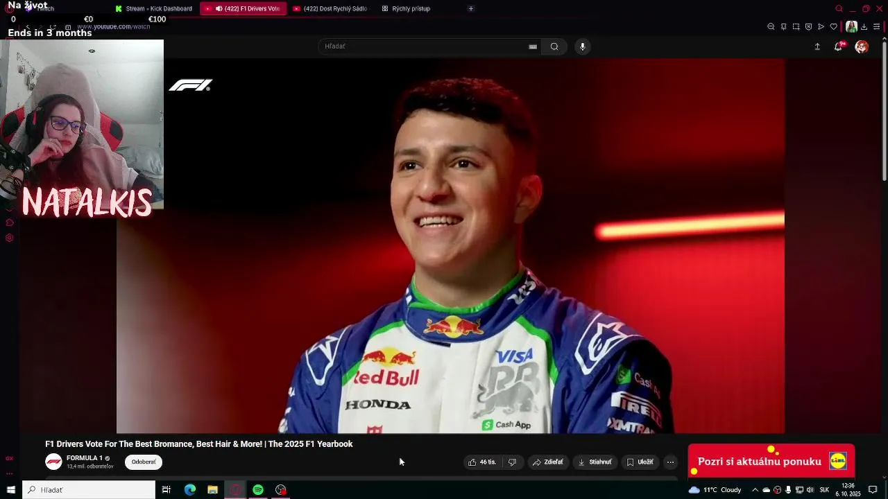Open File Explorer from taskbar
888x499 pixels.
point(212,490)
